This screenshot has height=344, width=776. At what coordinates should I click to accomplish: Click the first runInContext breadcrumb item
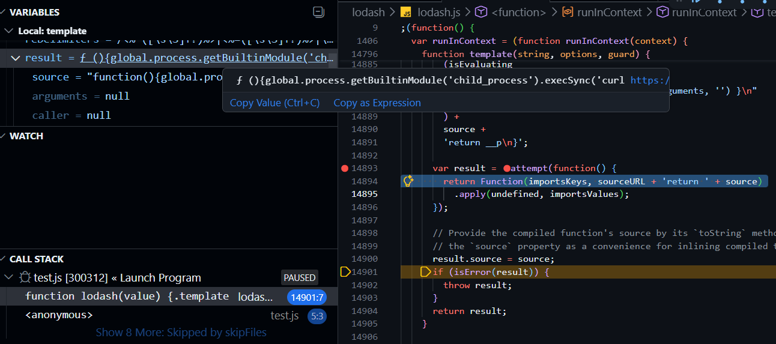coord(608,12)
